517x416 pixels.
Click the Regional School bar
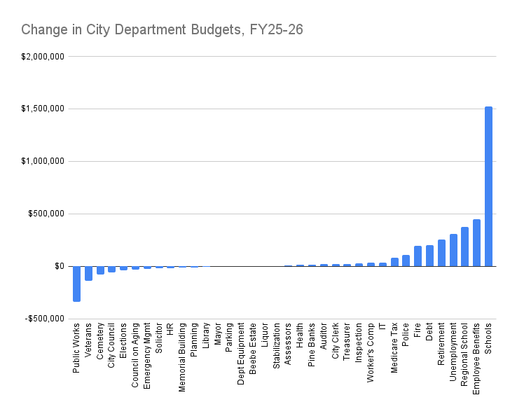[x=464, y=247]
